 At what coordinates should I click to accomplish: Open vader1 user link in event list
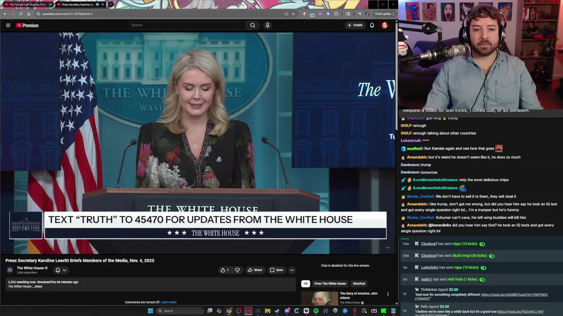426,279
